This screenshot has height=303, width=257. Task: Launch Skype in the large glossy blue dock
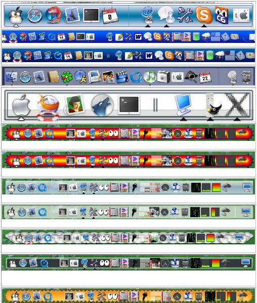pos(203,15)
